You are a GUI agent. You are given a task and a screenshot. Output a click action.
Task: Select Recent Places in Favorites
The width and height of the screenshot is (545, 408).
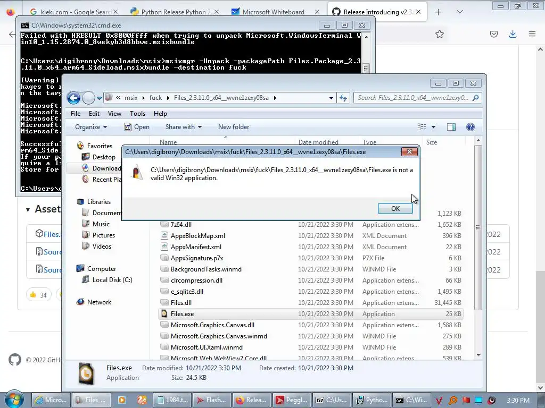106,180
